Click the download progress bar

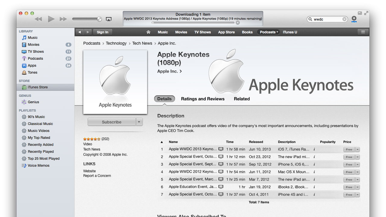(193, 23)
